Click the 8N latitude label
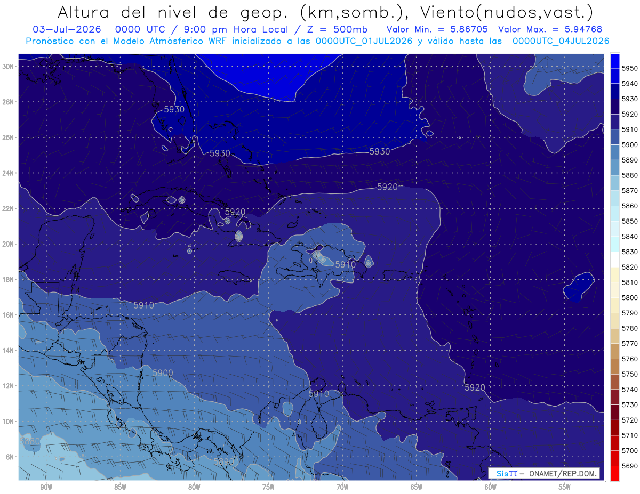The height and width of the screenshot is (494, 640). point(9,457)
